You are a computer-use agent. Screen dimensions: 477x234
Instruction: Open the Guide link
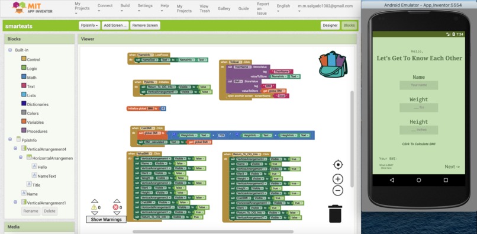coord(243,8)
